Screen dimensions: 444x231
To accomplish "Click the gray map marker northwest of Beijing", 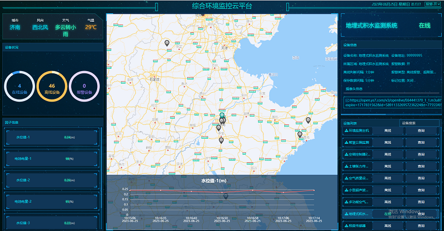I will [166, 43].
